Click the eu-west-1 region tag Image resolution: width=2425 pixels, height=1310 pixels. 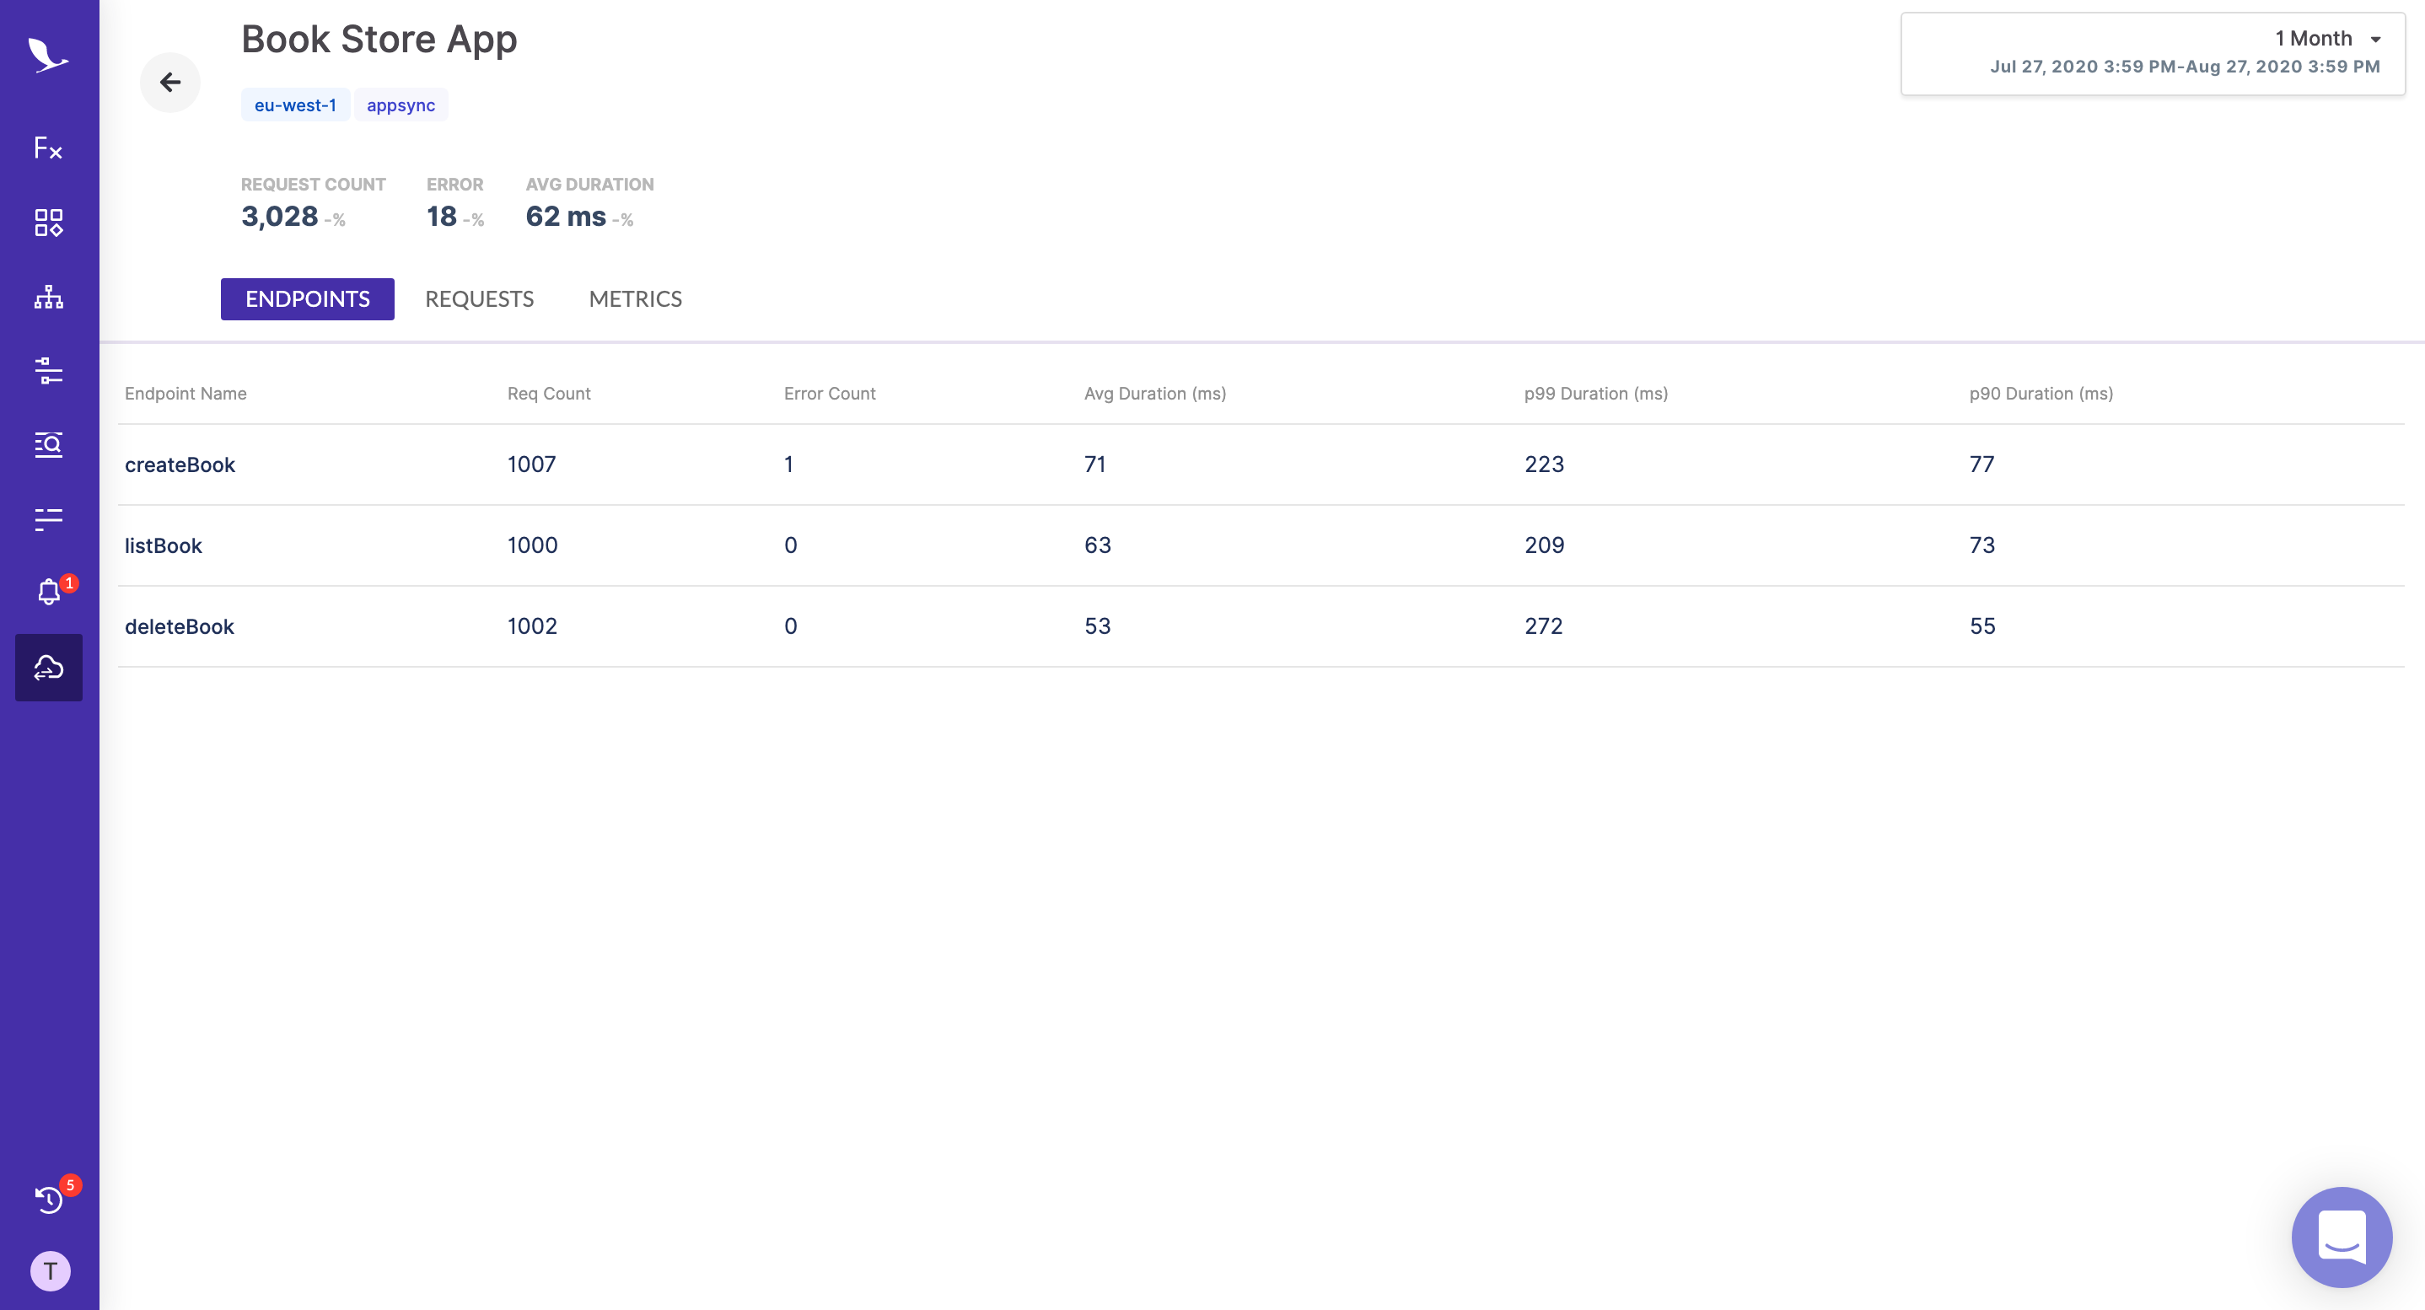294,105
